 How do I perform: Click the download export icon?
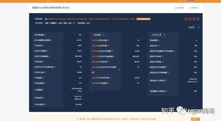point(198,19)
